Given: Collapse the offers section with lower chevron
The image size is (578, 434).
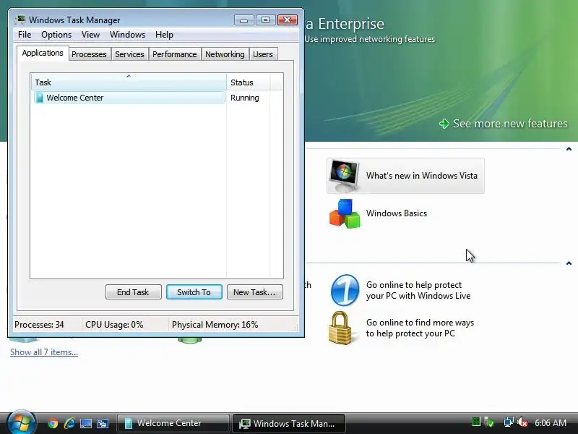Looking at the screenshot, I should [x=569, y=263].
